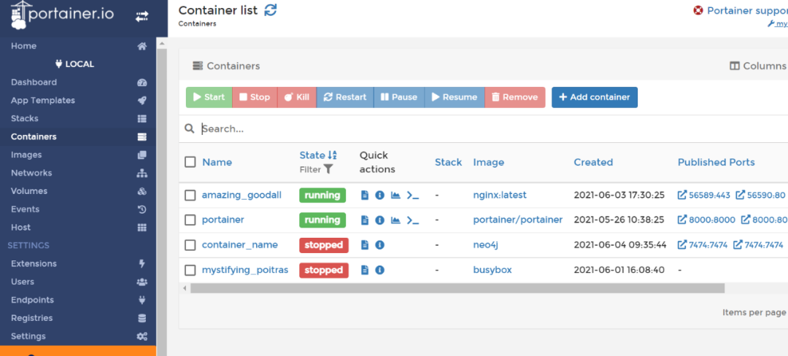Click the horizontal table scrollbar
The image size is (788, 356).
457,288
